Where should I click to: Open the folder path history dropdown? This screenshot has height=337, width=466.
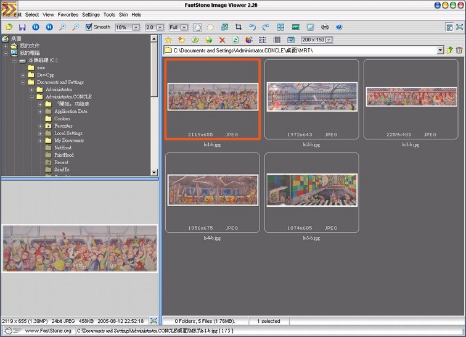coord(441,51)
